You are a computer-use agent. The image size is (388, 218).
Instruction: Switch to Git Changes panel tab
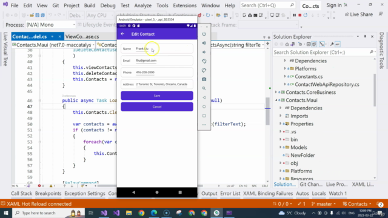pos(311,184)
